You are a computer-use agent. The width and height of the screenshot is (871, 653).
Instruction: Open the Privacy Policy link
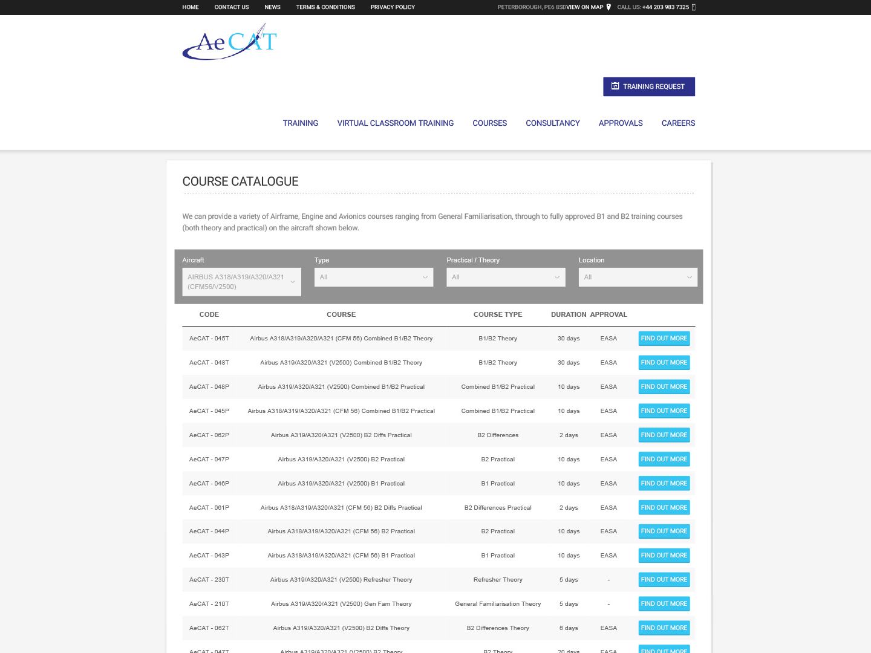click(x=393, y=7)
